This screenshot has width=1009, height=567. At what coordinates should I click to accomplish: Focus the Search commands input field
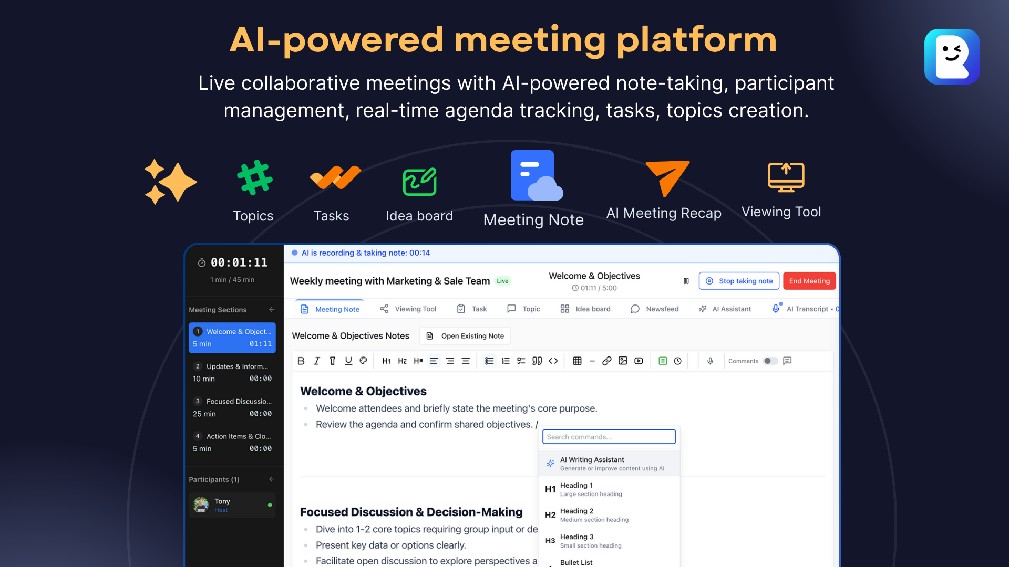coord(609,437)
